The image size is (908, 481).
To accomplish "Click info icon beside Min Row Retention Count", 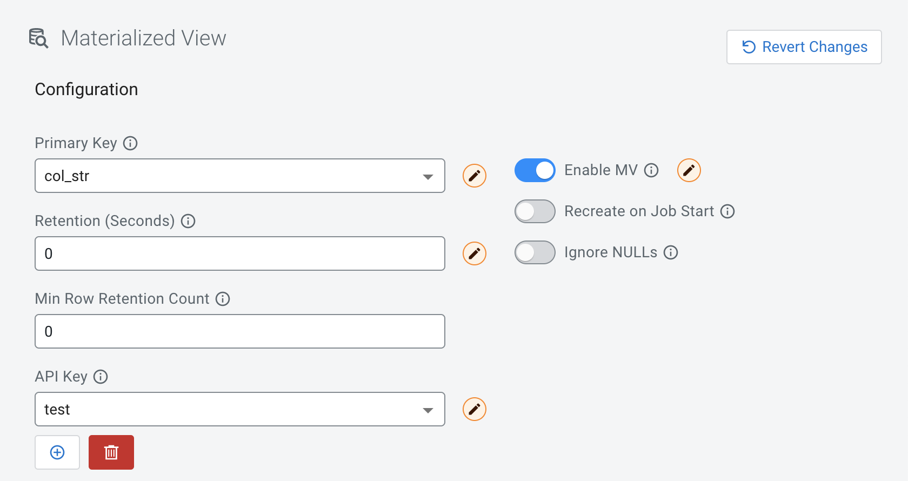I will (x=223, y=299).
